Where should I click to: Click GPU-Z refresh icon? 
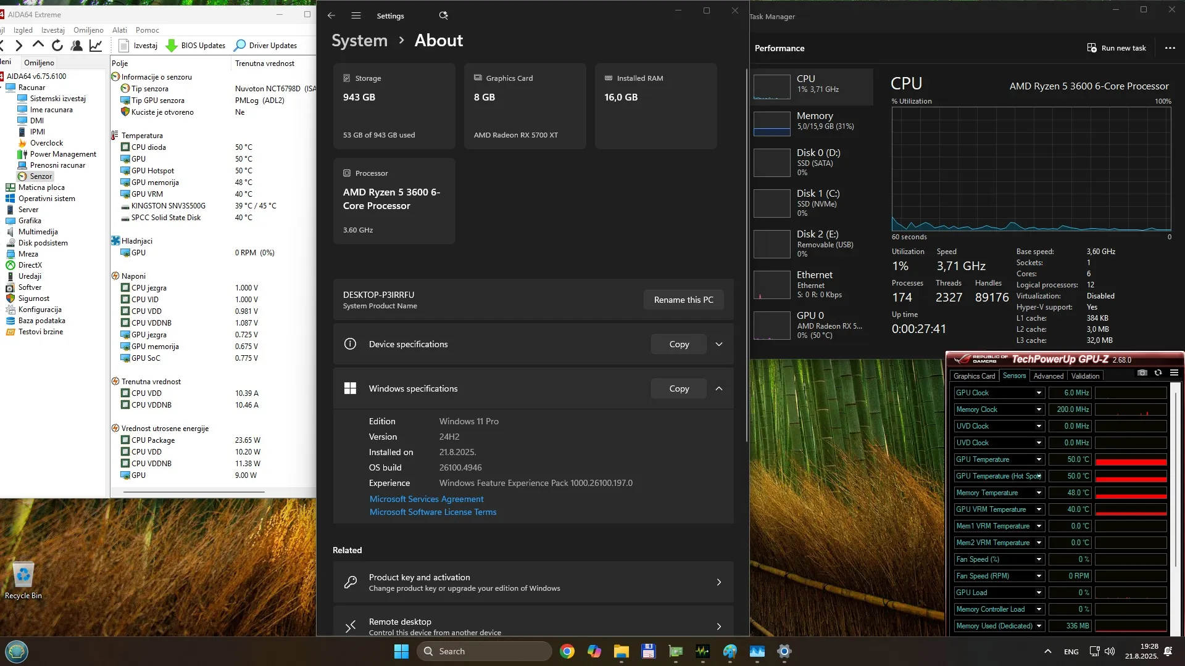click(1158, 372)
